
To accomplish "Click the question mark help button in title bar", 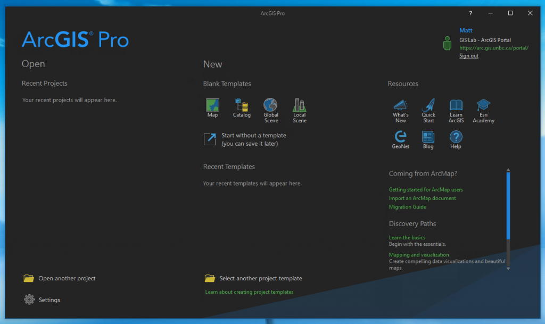I will point(470,13).
